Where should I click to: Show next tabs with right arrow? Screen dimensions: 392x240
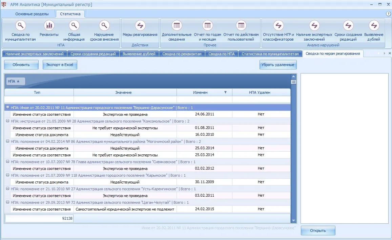pos(384,53)
